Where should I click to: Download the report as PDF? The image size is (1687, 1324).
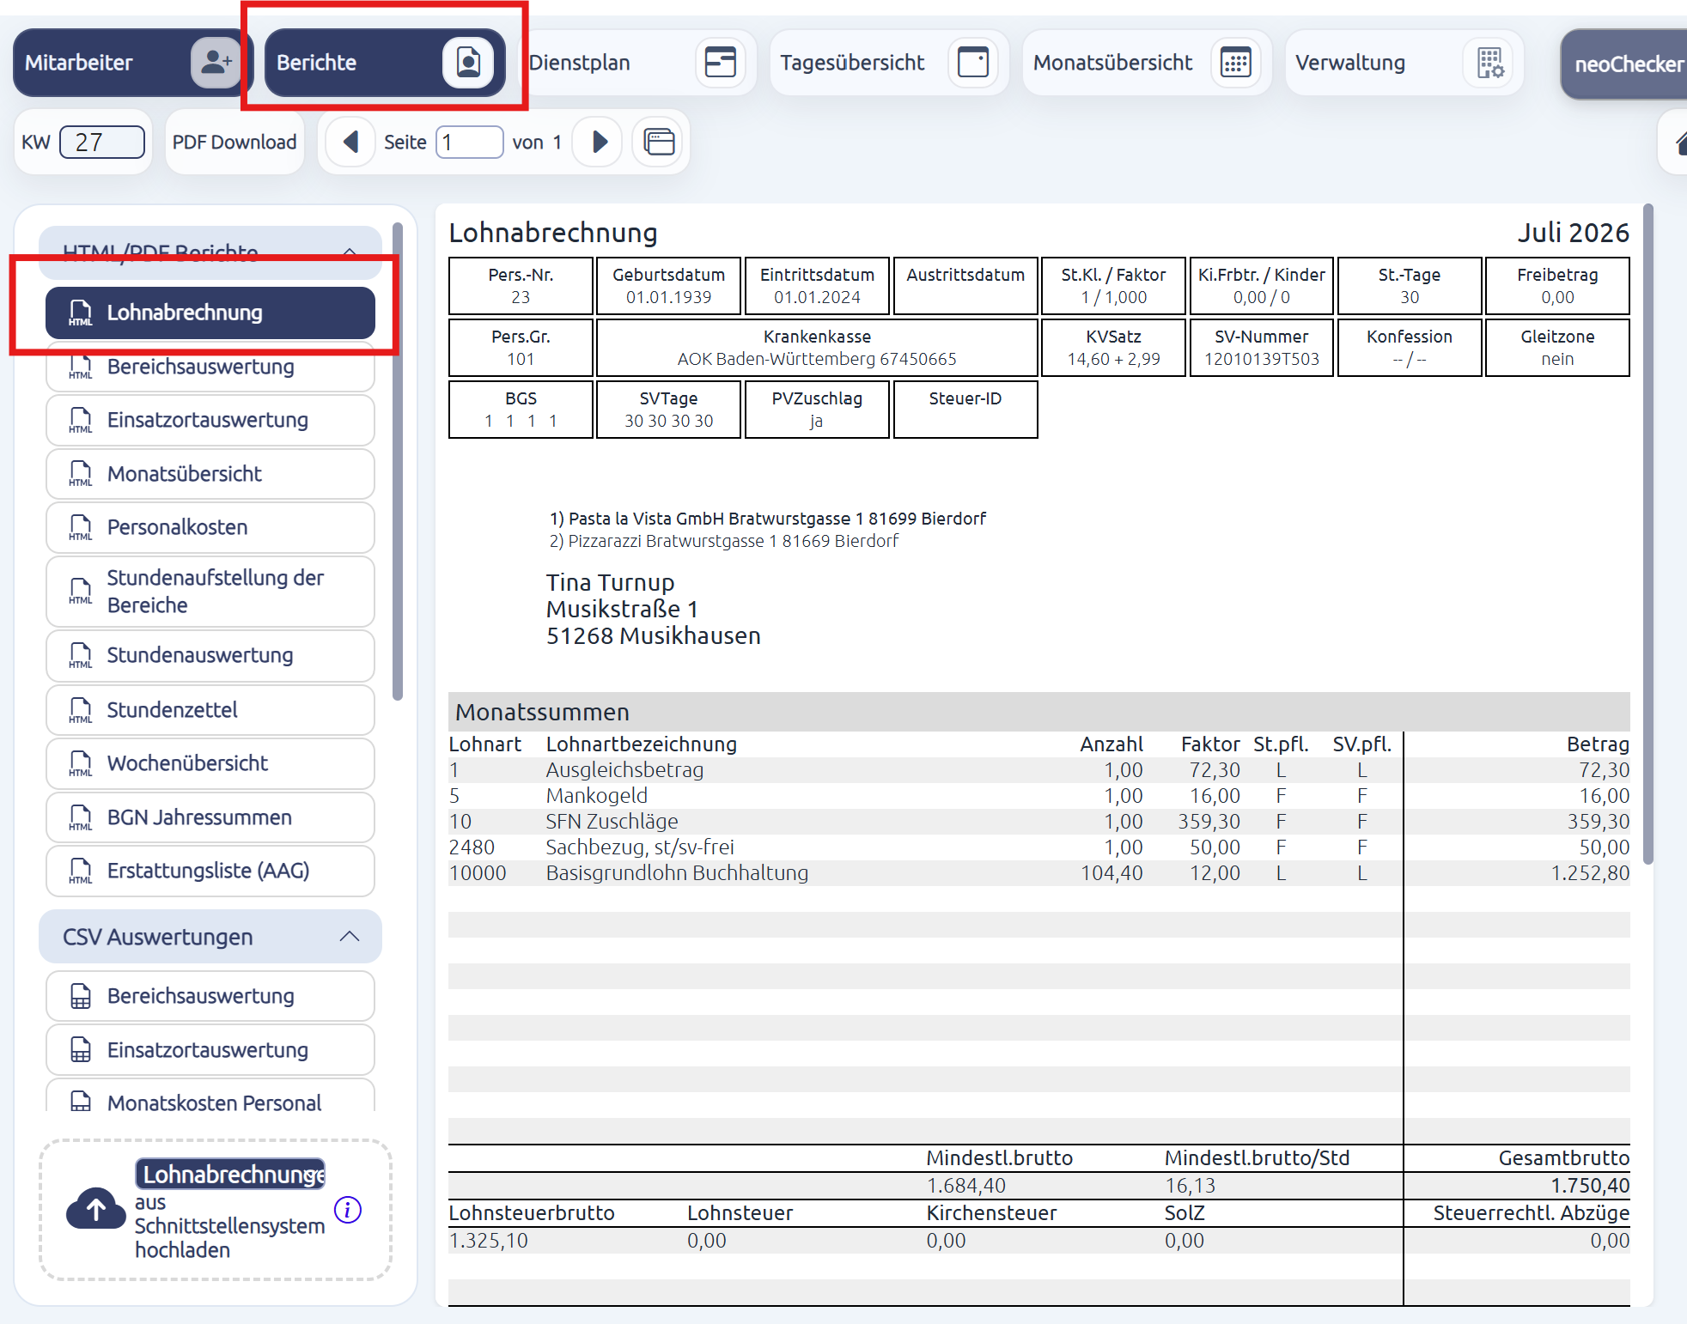pos(234,143)
